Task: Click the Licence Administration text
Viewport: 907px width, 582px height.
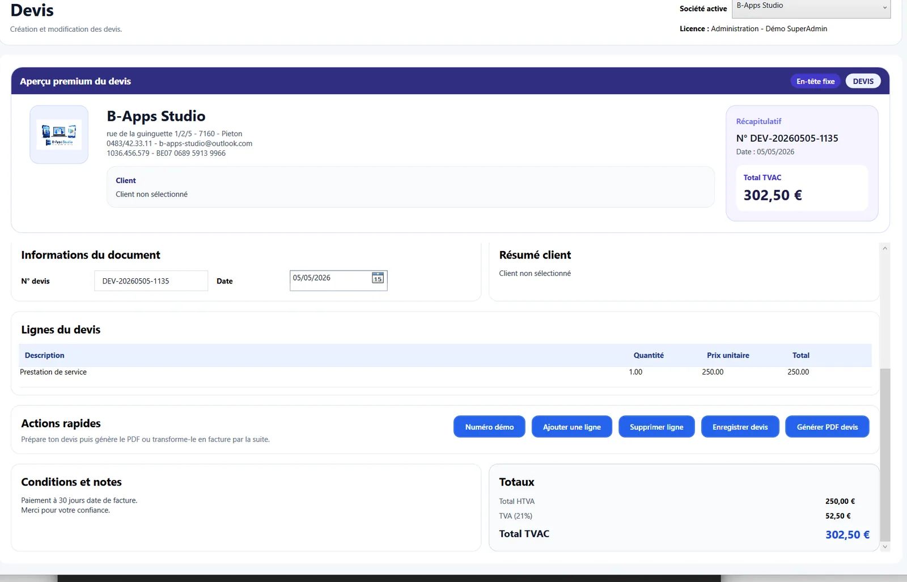Action: tap(753, 29)
